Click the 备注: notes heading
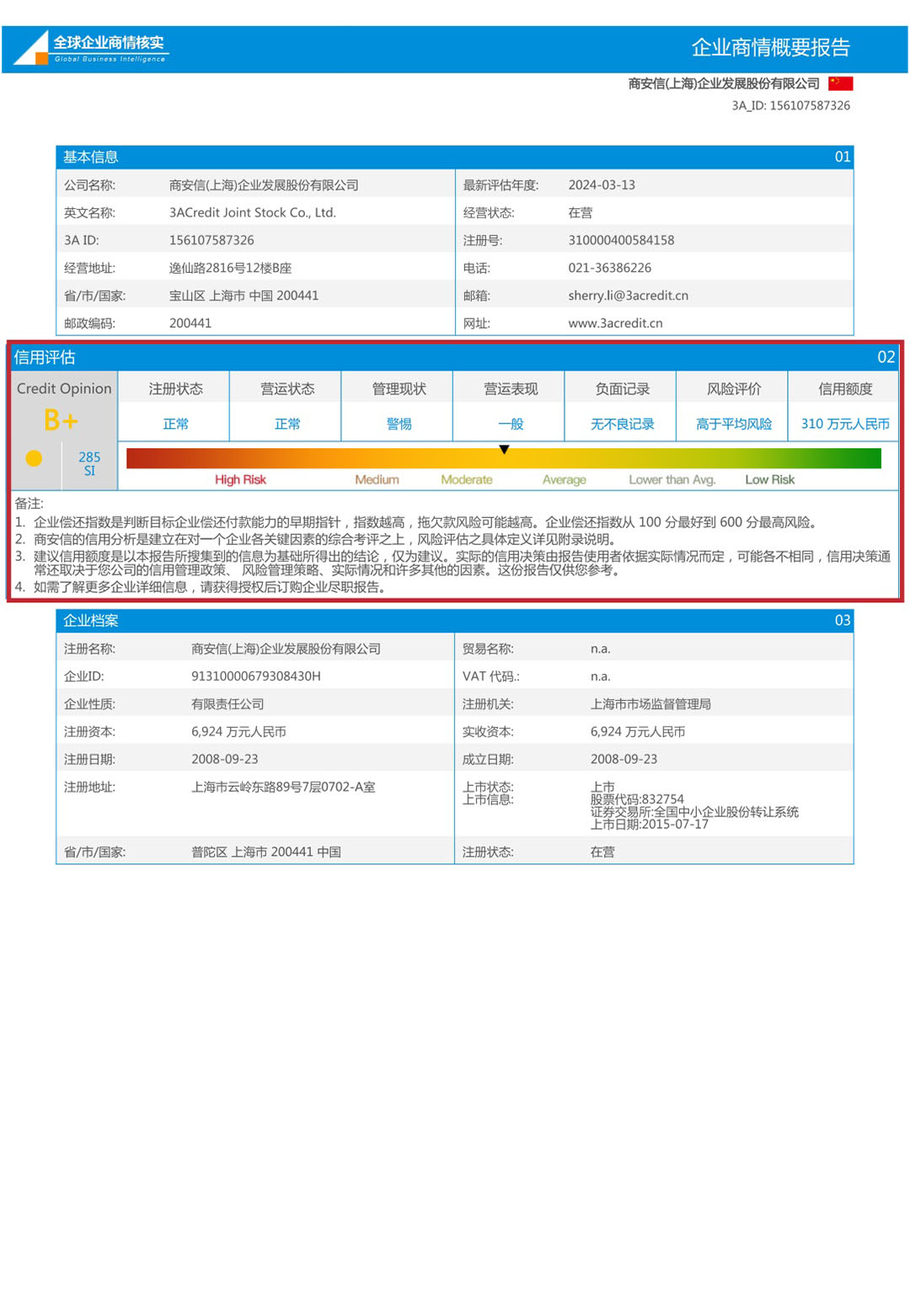Screen dimensions: 910x1309 (x=29, y=504)
